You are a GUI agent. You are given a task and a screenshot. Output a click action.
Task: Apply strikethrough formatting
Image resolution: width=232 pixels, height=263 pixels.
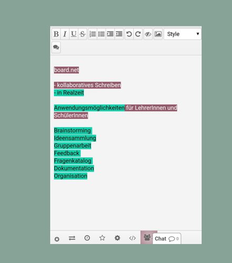click(83, 34)
